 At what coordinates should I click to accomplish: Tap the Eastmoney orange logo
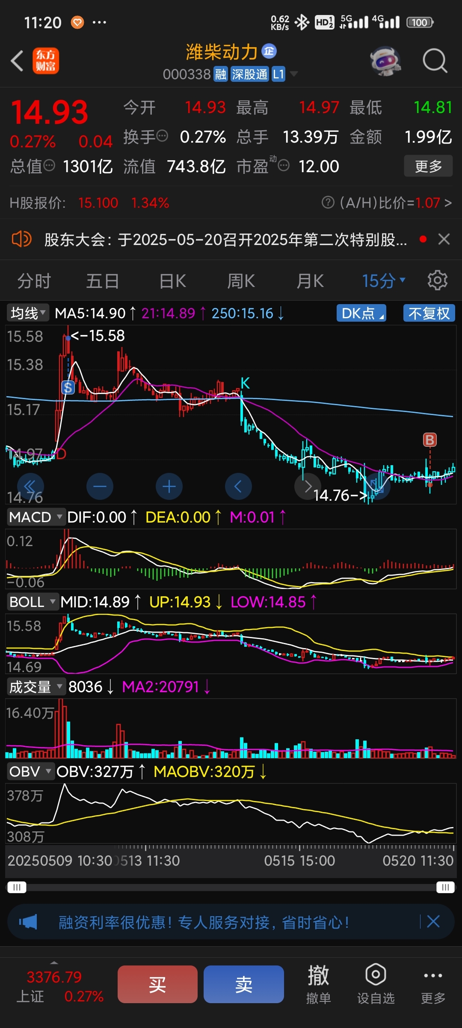[x=46, y=61]
